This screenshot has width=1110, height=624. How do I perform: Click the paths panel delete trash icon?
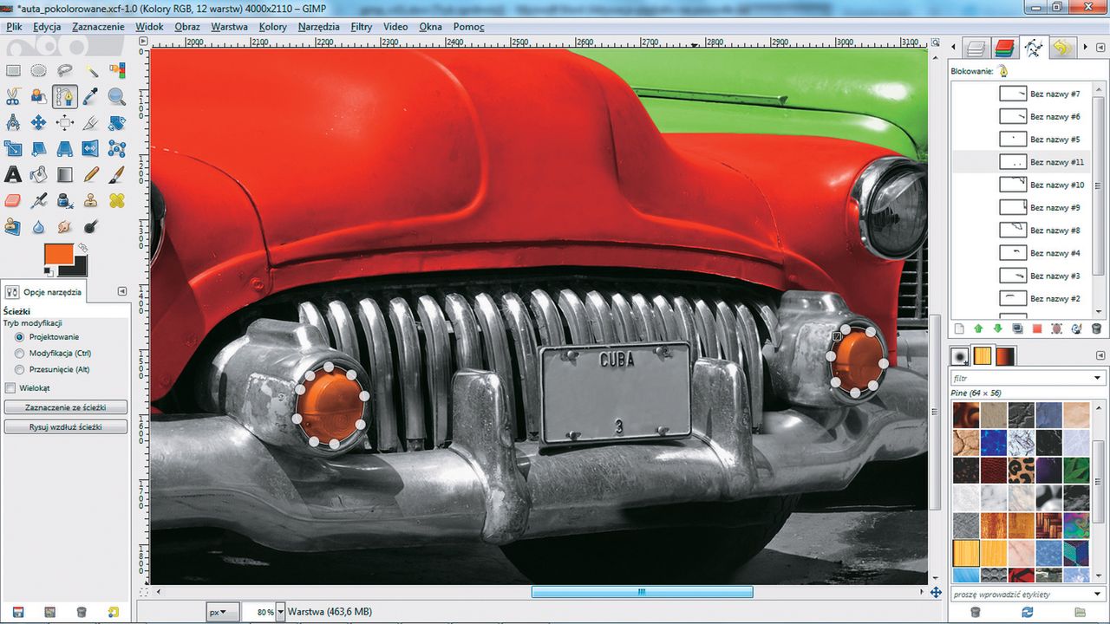(x=1096, y=328)
